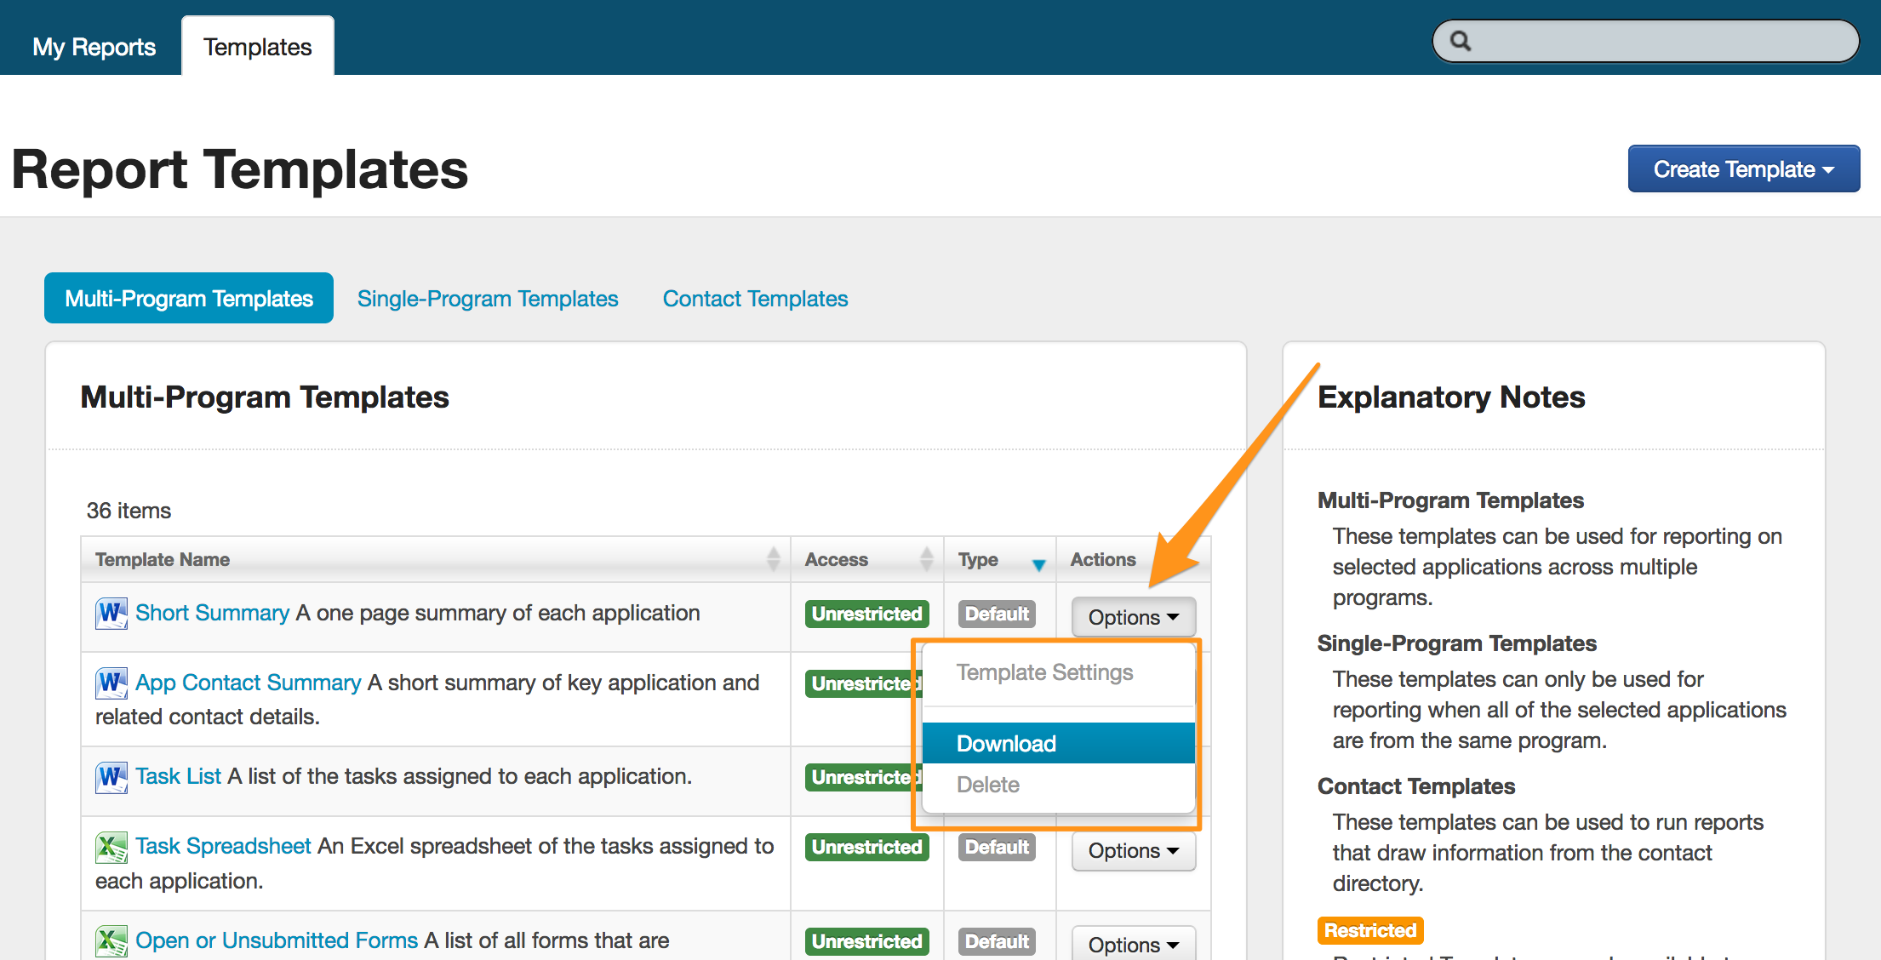The image size is (1881, 960).
Task: Click Word icon beside Short Summary
Action: click(111, 613)
